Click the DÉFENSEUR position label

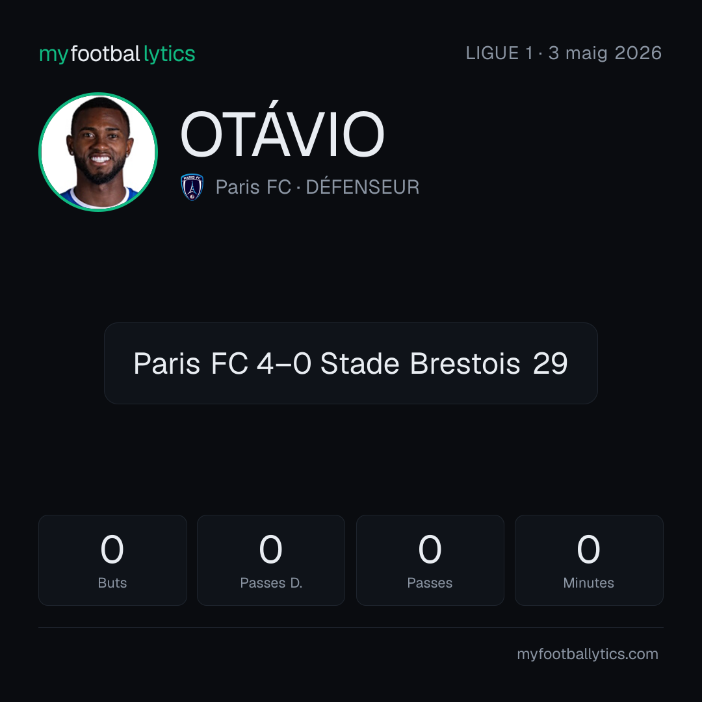(x=362, y=187)
